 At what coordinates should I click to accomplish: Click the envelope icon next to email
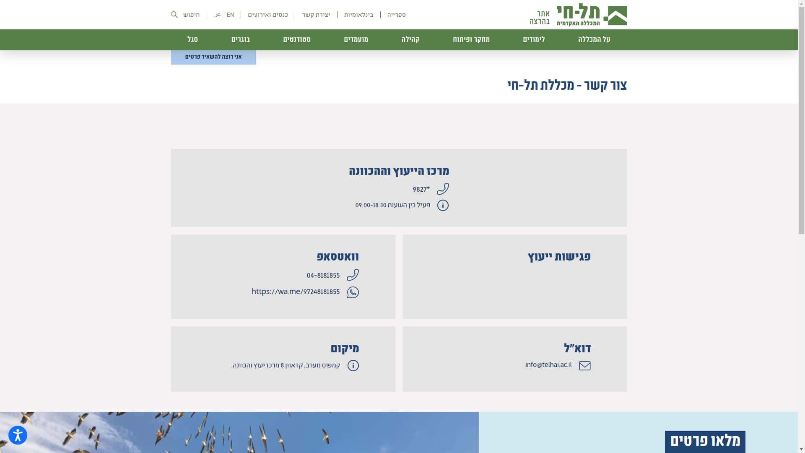pyautogui.click(x=584, y=365)
